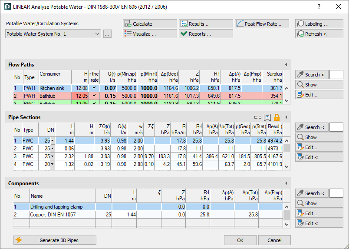
Task: Open the Results dialog
Action: 206,24
